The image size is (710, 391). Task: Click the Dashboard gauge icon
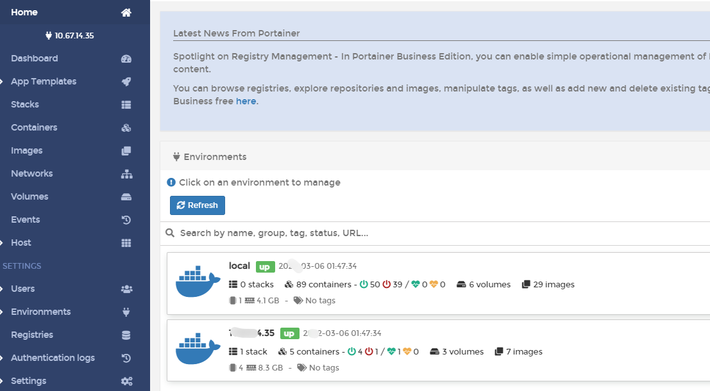click(x=126, y=58)
